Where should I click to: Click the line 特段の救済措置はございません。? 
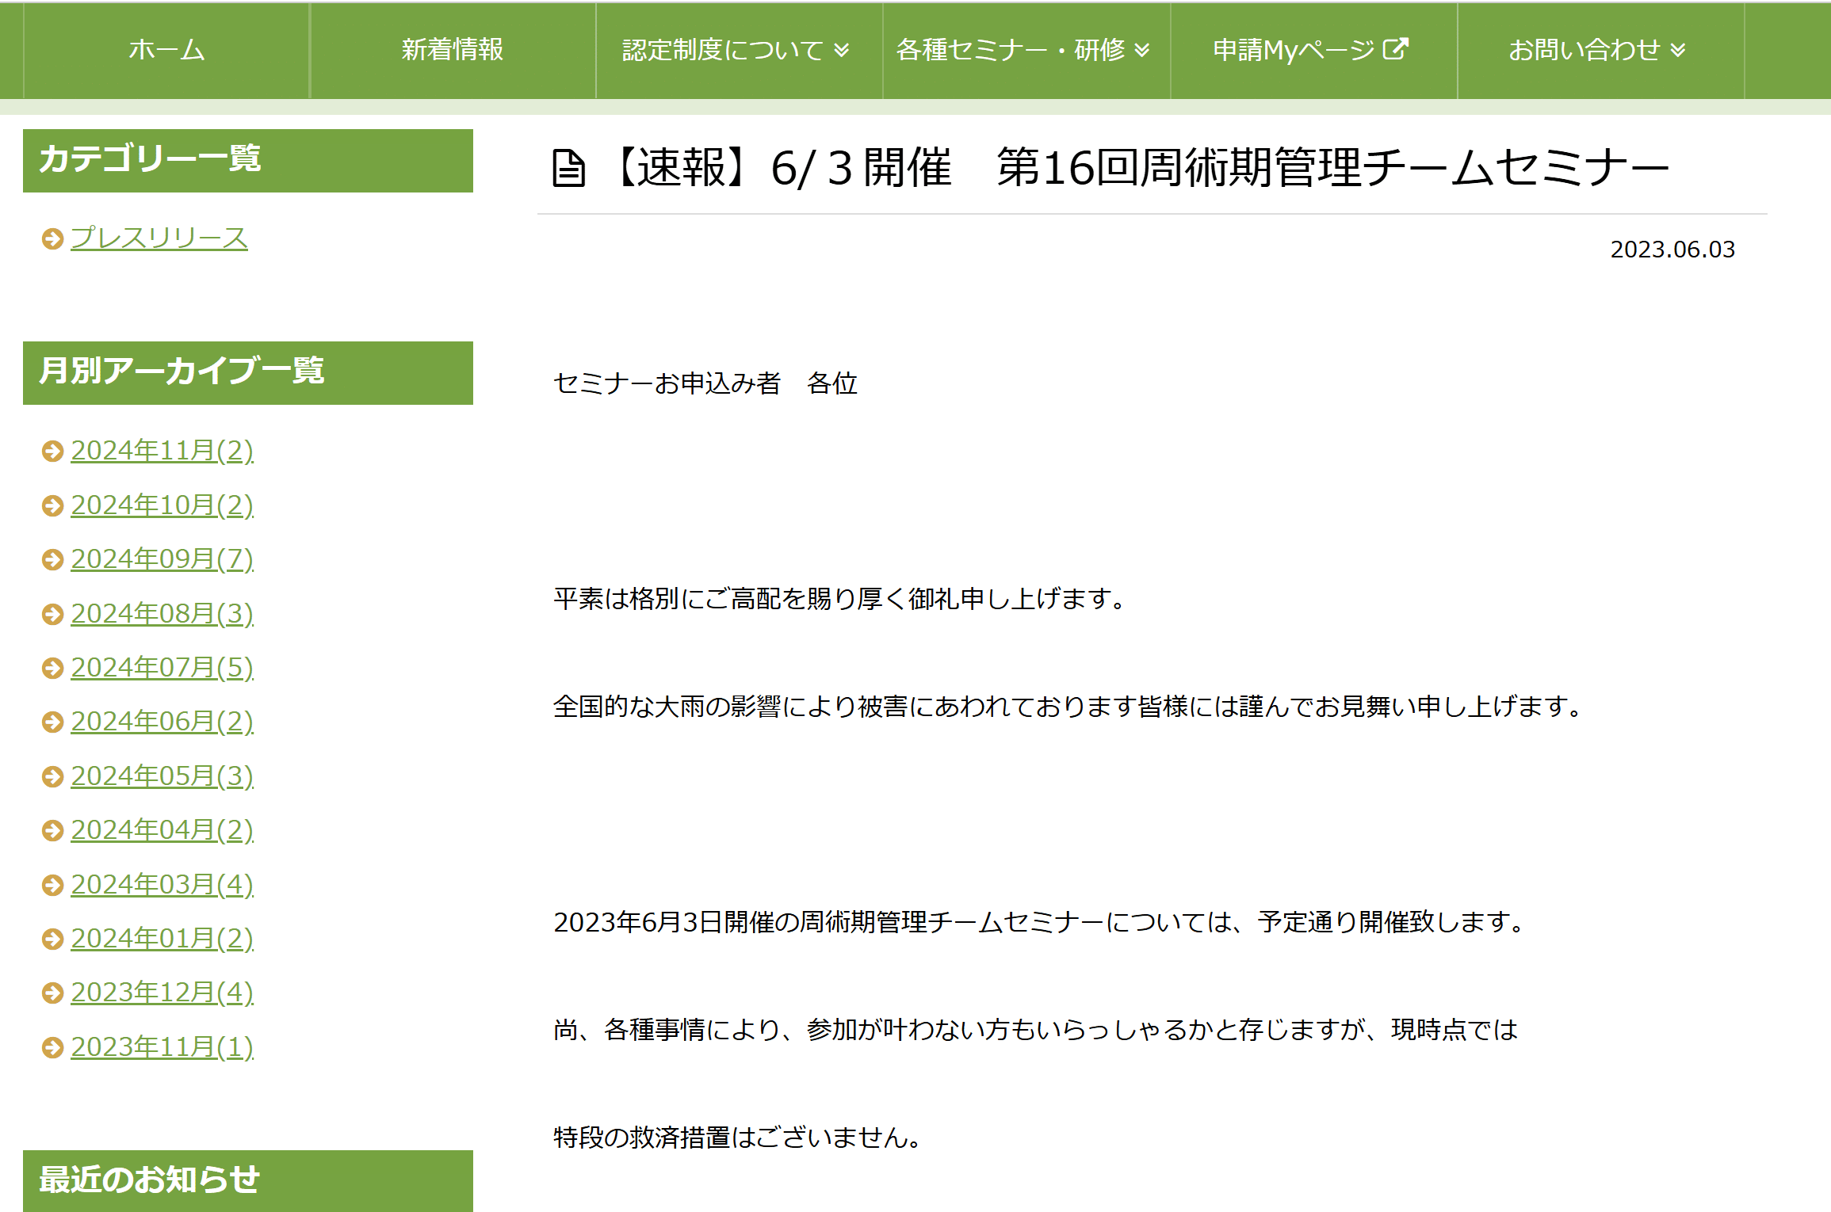(738, 1138)
